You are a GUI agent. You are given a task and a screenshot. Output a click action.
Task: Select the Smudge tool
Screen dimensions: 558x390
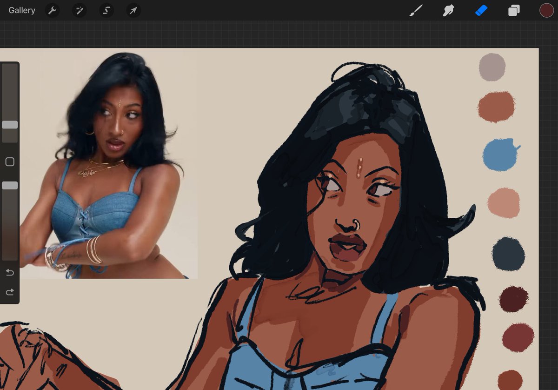pyautogui.click(x=448, y=10)
